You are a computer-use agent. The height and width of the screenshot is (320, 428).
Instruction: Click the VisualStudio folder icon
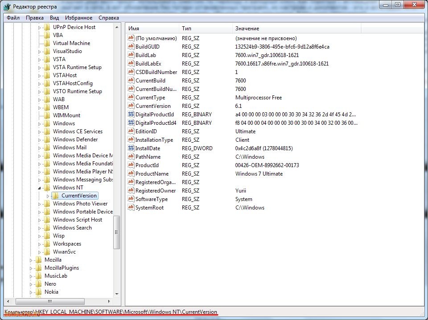point(47,51)
